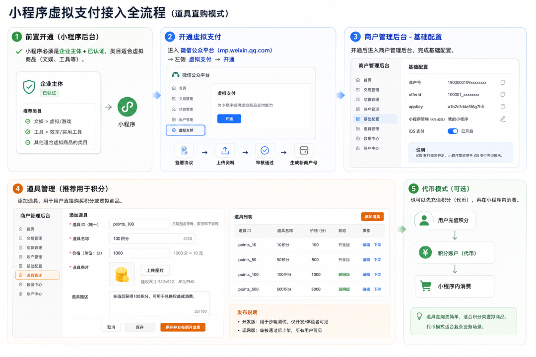Click the lightbulb icon in the green tip box
536x357 pixels.
419,316
